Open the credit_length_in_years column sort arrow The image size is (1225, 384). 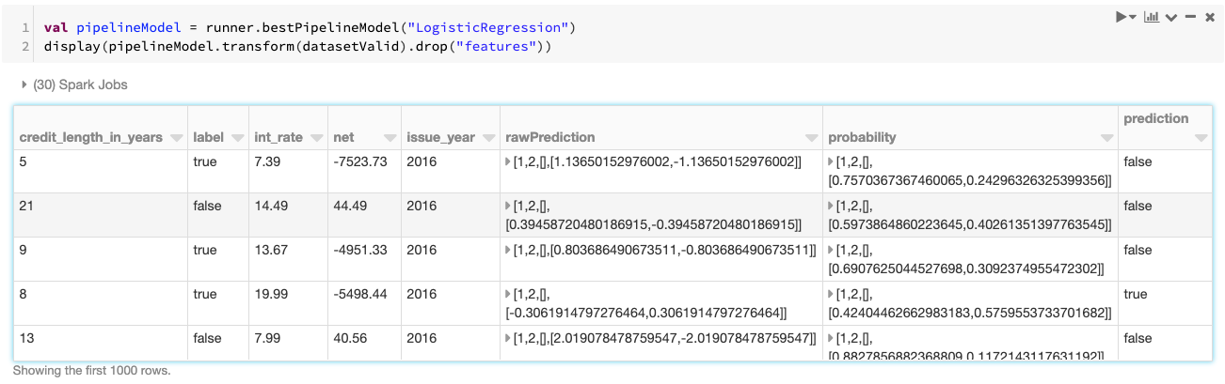(176, 138)
